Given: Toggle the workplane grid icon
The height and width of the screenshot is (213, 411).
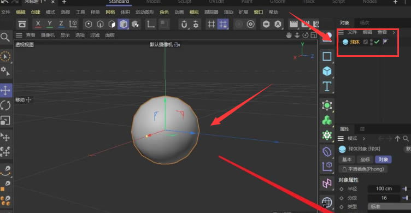Looking at the screenshot, I should pos(212,25).
